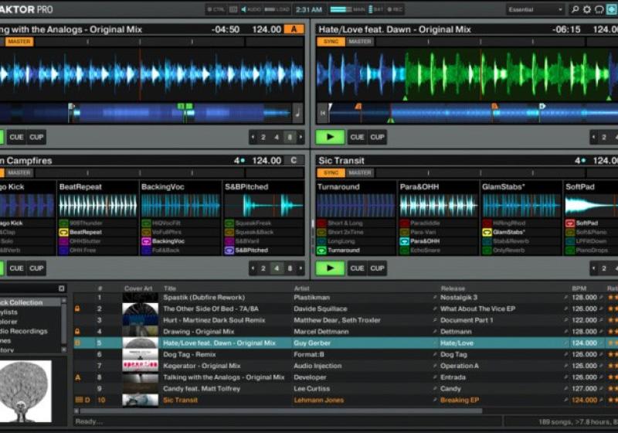Open the search magnifier in the header
Image resolution: width=618 pixels, height=433 pixels.
point(575,9)
